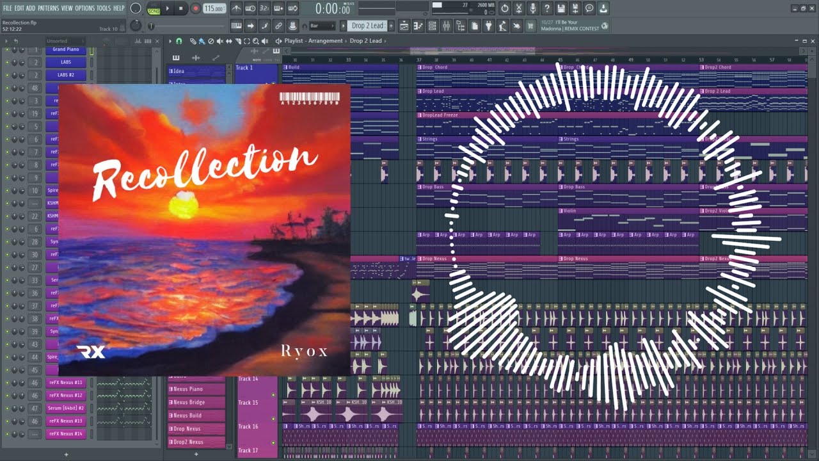Open the Channel Rack view icon
The height and width of the screenshot is (461, 819).
tap(432, 26)
